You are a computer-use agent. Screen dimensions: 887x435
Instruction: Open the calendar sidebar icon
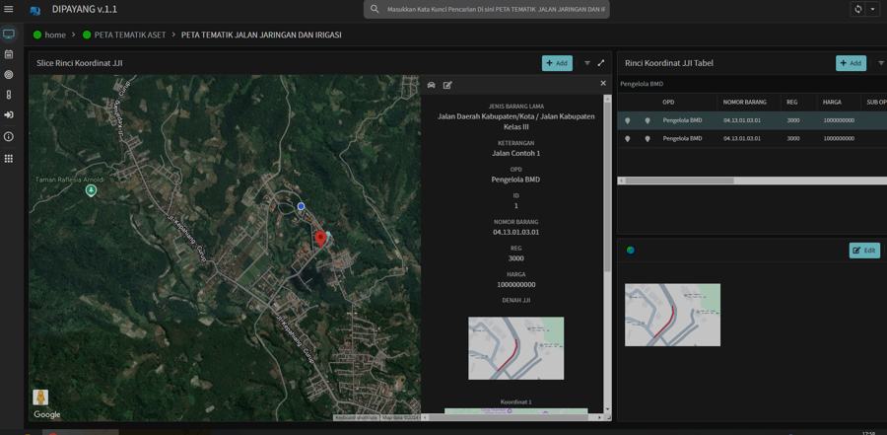pos(9,54)
